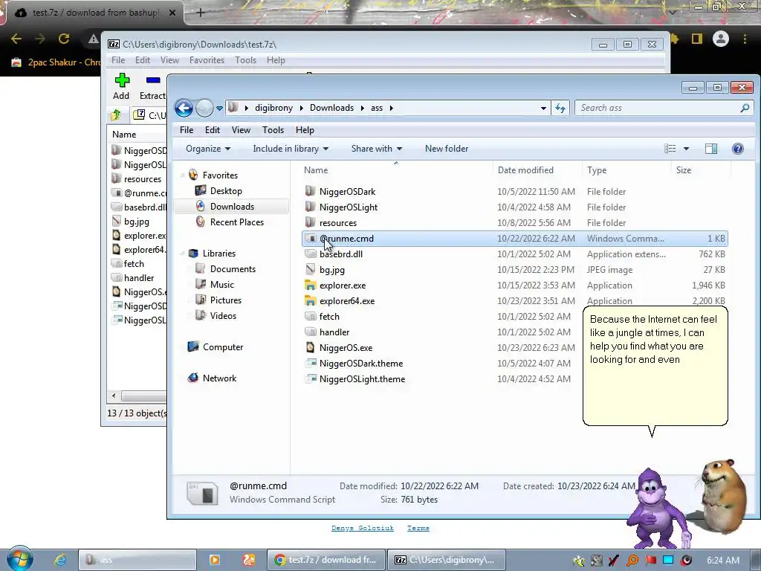The image size is (761, 571).
Task: Expand the breadcrumb arrow after digibrony
Action: (x=301, y=108)
